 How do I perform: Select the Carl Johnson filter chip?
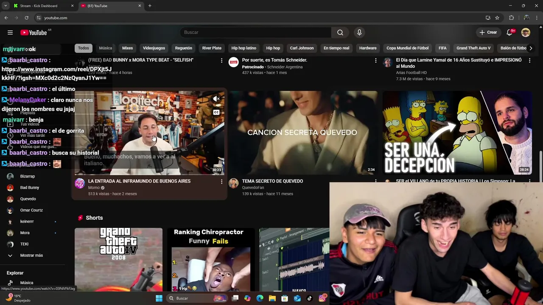point(302,48)
